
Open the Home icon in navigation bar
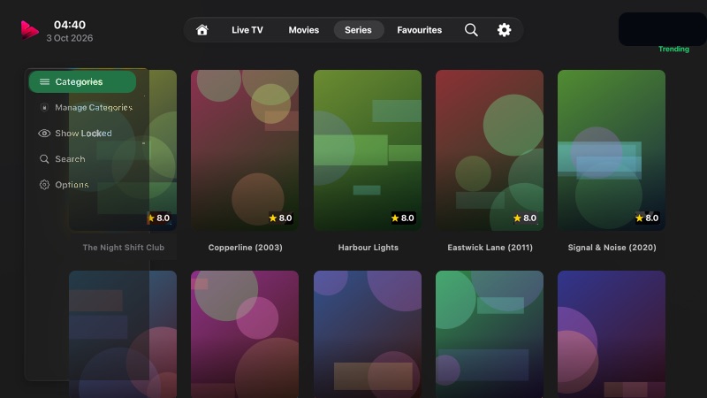(202, 30)
